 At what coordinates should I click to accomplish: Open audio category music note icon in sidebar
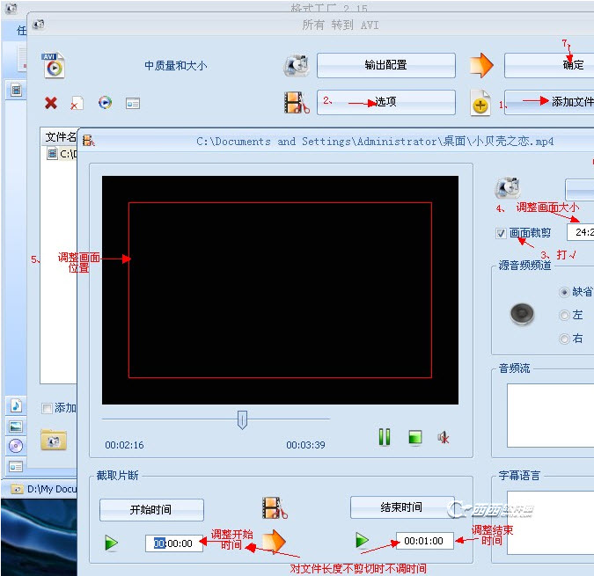(16, 405)
